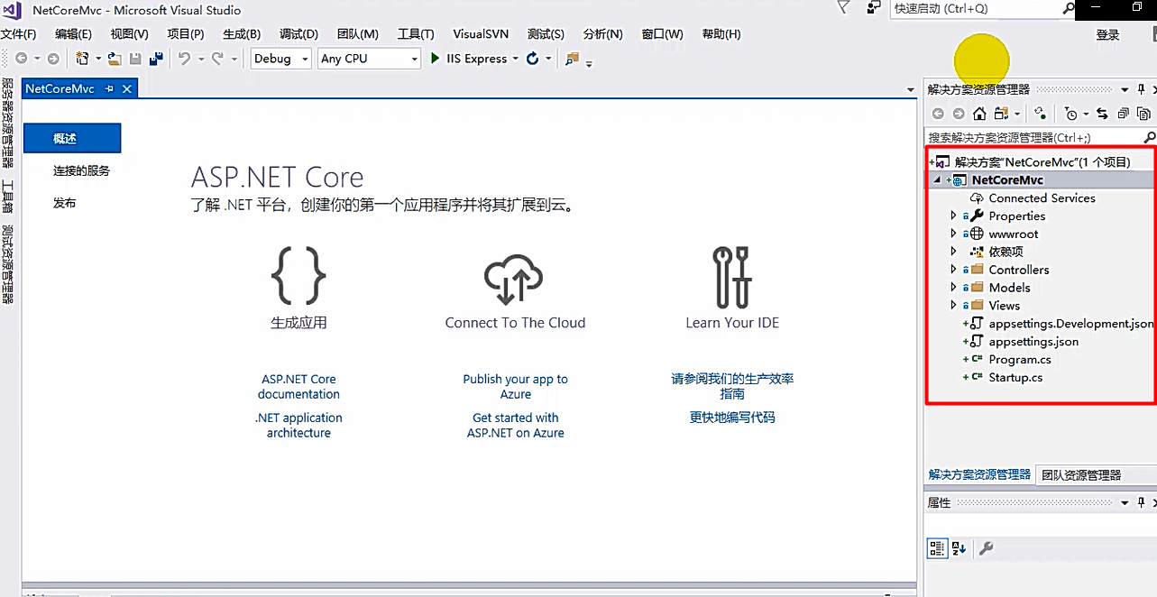Click the Categorized view icon in Properties panel
This screenshot has height=597, width=1157.
click(937, 548)
